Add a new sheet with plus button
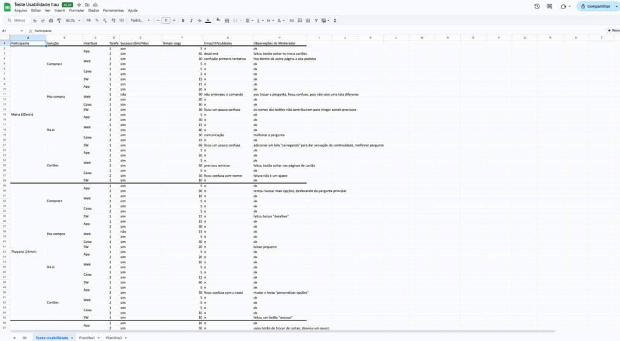 [15, 337]
